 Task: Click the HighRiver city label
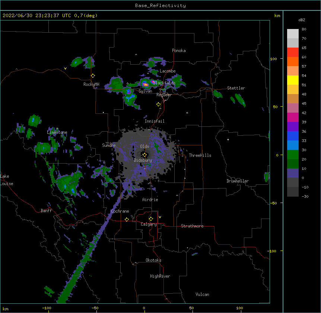point(160,276)
